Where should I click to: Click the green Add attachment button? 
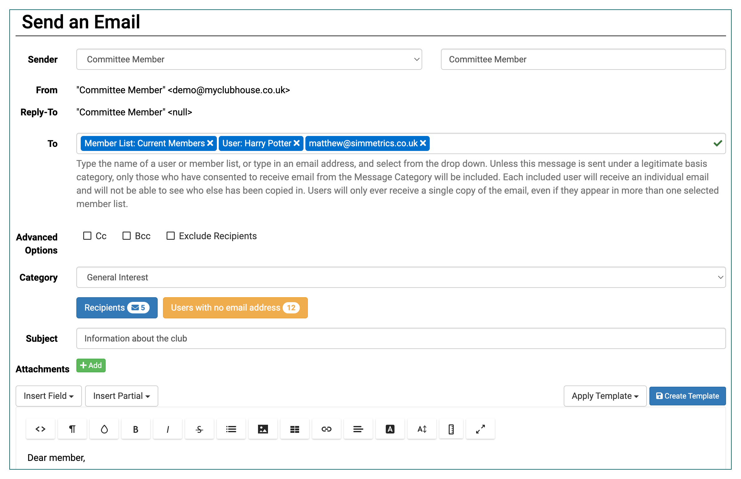[91, 365]
